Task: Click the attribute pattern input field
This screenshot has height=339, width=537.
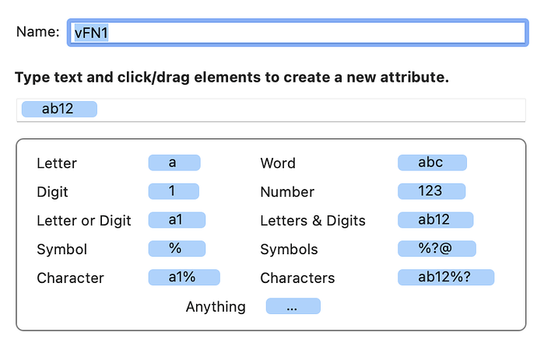Action: click(311, 110)
